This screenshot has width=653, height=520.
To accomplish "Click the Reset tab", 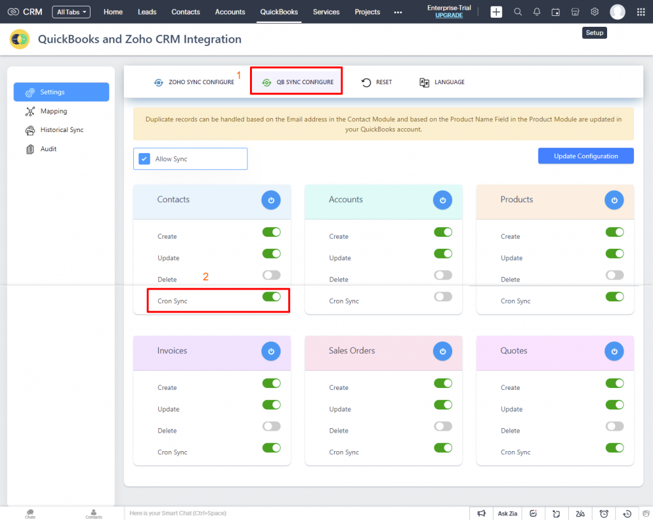I will pyautogui.click(x=376, y=82).
